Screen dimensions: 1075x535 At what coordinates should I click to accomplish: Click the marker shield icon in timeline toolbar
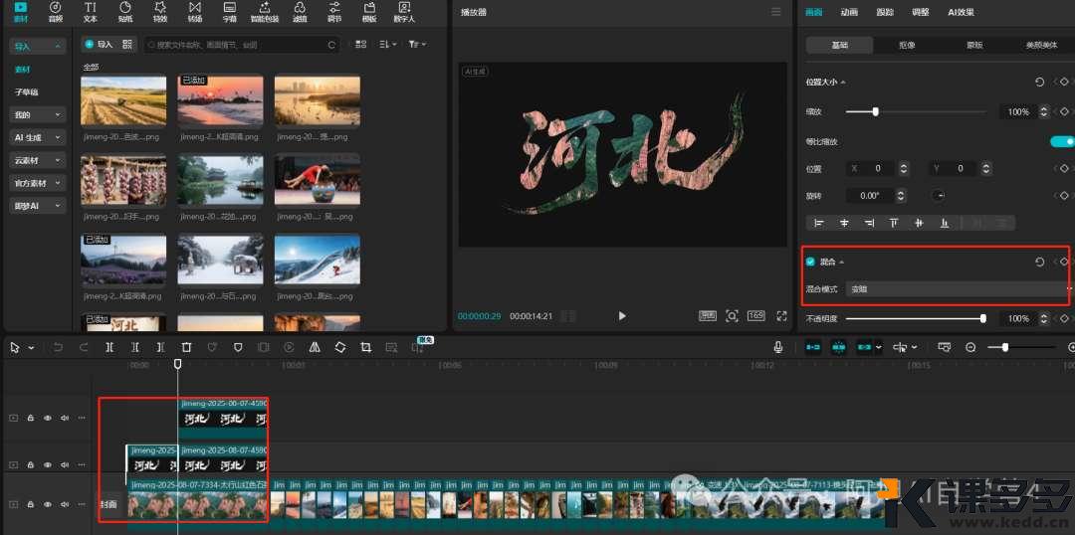click(x=238, y=347)
